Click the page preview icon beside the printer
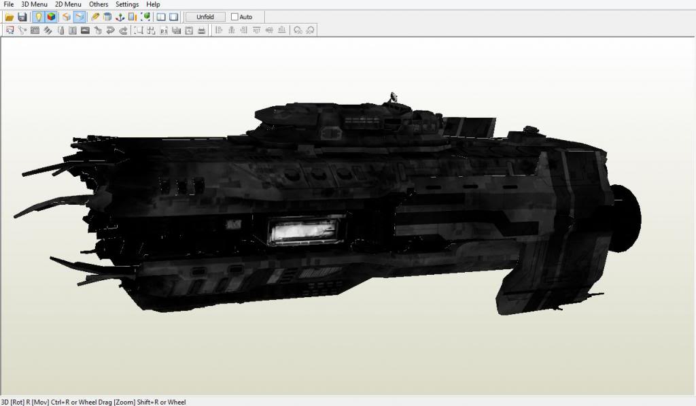 point(189,30)
